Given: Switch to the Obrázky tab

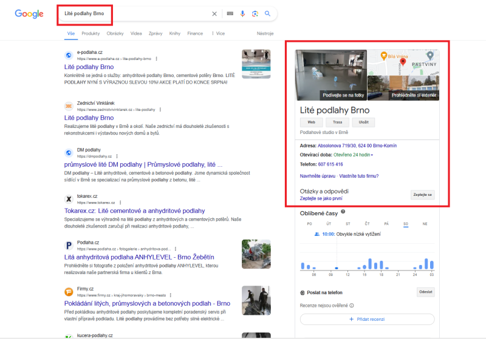Looking at the screenshot, I should pyautogui.click(x=115, y=33).
